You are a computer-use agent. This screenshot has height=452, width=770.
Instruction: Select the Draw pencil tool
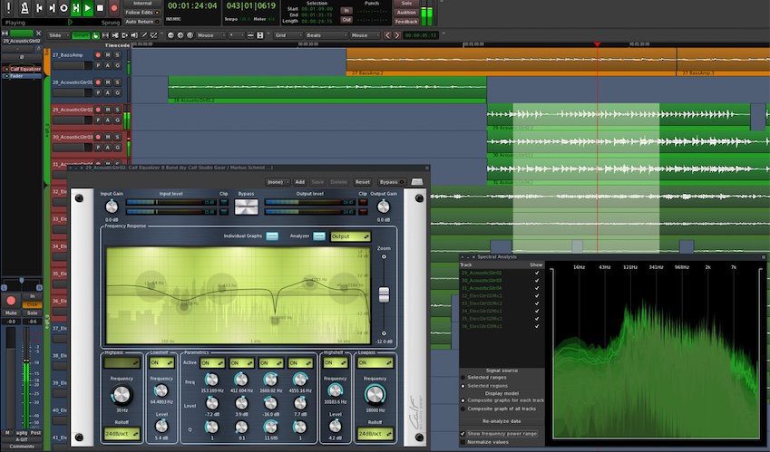(144, 35)
